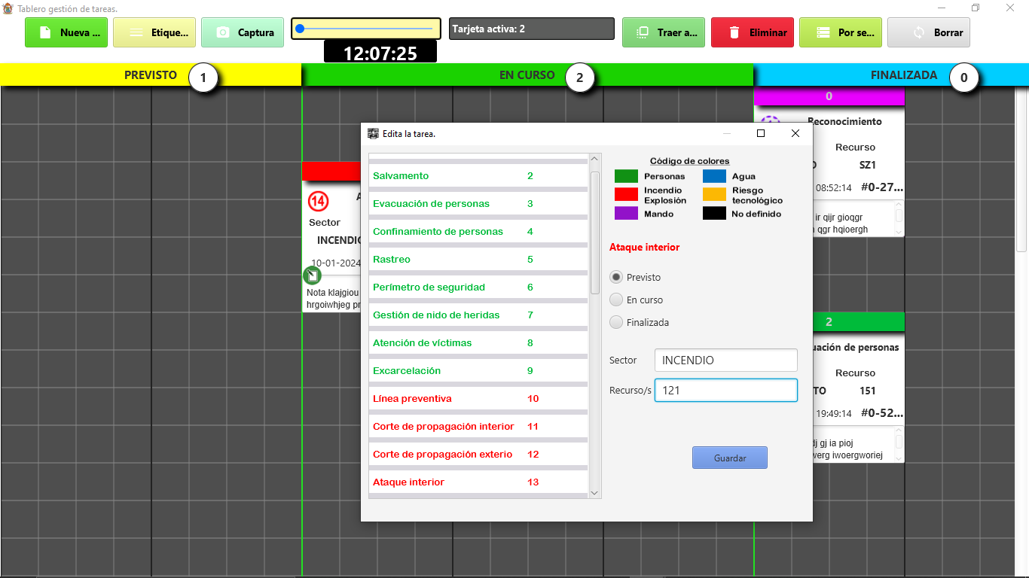This screenshot has width=1029, height=578.
Task: Select the En curso radio button
Action: coord(616,300)
